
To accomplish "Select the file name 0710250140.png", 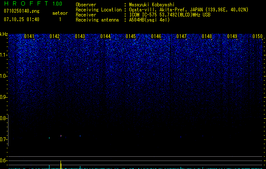I will pos(22,11).
